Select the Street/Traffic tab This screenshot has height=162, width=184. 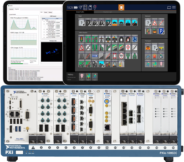(x=80, y=12)
